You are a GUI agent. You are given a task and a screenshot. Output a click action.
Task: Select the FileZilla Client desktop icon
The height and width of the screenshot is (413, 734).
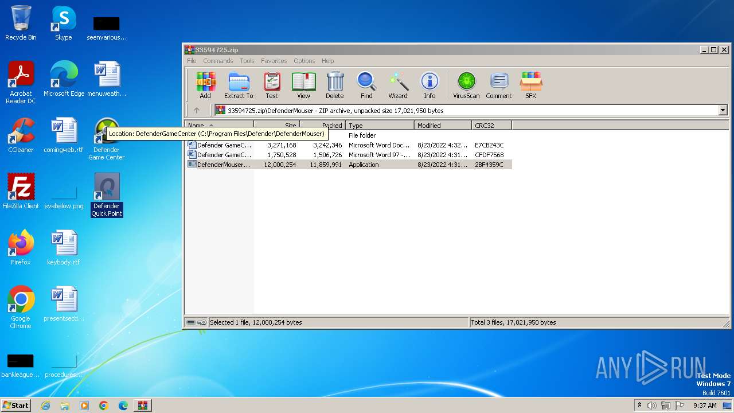point(21,191)
